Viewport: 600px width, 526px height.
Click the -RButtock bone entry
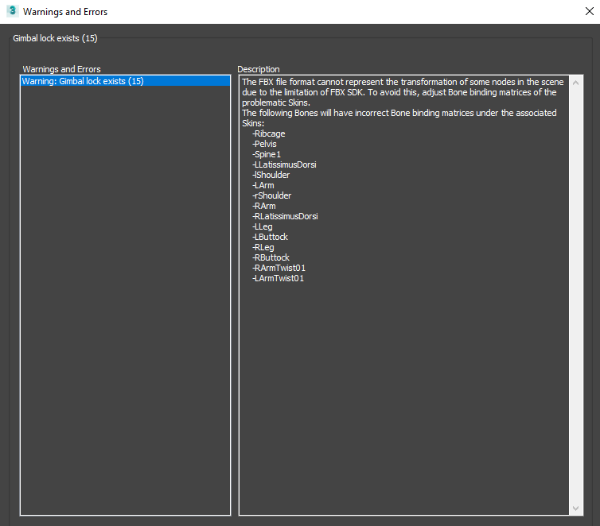271,257
